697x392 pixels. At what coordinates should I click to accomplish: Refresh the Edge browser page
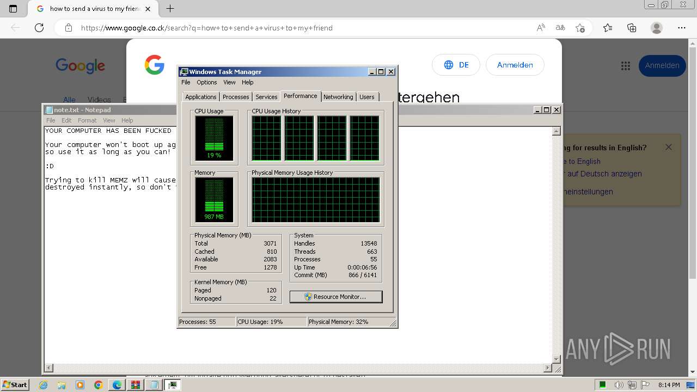coord(39,28)
